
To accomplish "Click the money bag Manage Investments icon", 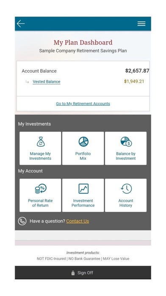I will tap(41, 142).
